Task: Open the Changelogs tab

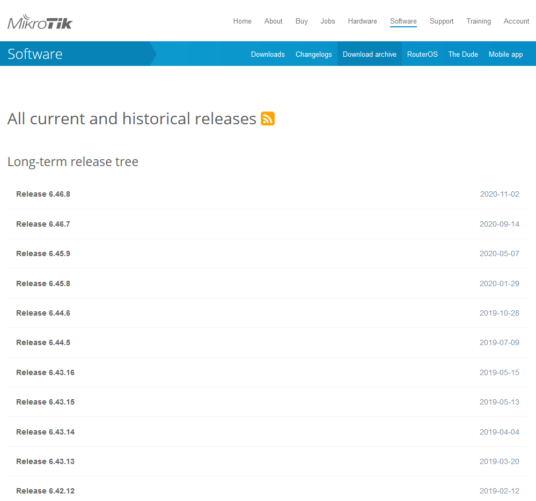Action: coord(313,54)
